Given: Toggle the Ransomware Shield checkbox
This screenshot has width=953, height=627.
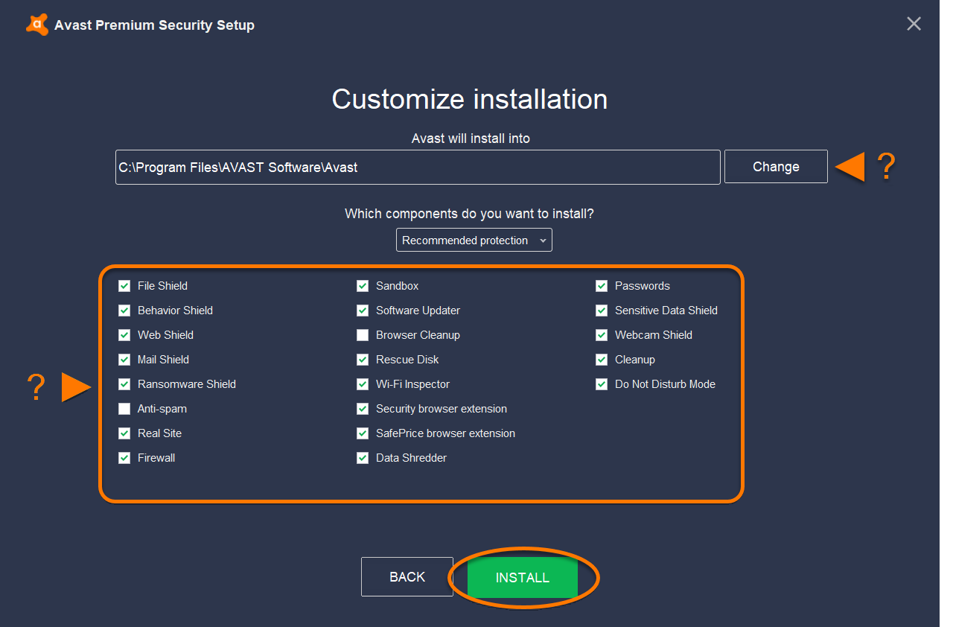Looking at the screenshot, I should tap(124, 384).
